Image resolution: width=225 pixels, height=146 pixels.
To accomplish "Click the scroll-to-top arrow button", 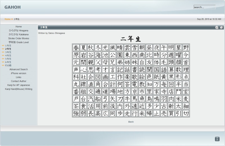I will tap(217, 139).
